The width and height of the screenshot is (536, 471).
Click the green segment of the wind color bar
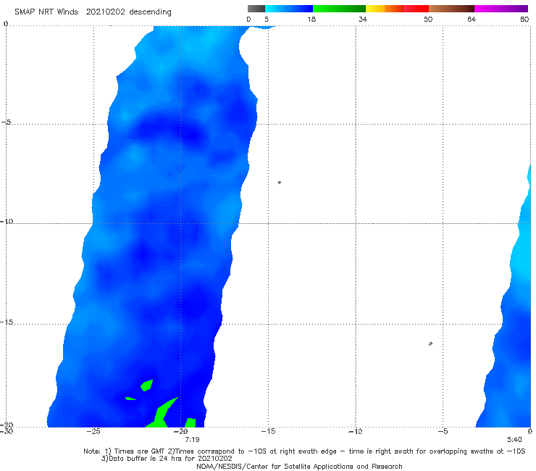pyautogui.click(x=339, y=9)
